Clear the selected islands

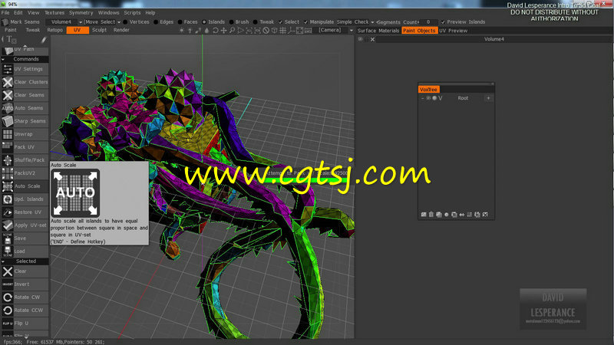click(25, 271)
